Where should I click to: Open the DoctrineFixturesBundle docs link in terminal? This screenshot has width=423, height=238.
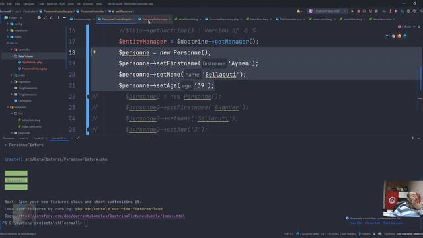point(101,216)
